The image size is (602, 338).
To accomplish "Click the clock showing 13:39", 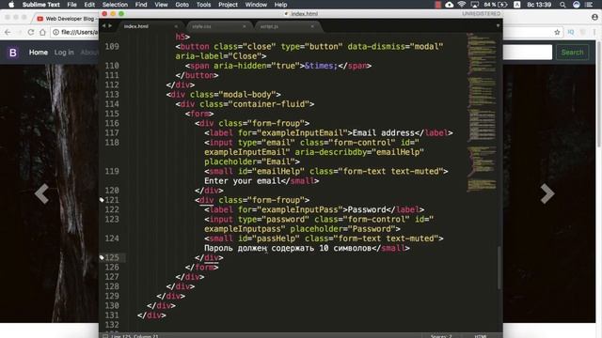I will coord(539,5).
